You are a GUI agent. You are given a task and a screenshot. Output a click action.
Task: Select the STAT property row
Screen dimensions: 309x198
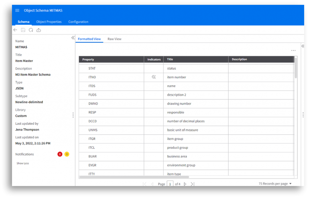(186, 68)
